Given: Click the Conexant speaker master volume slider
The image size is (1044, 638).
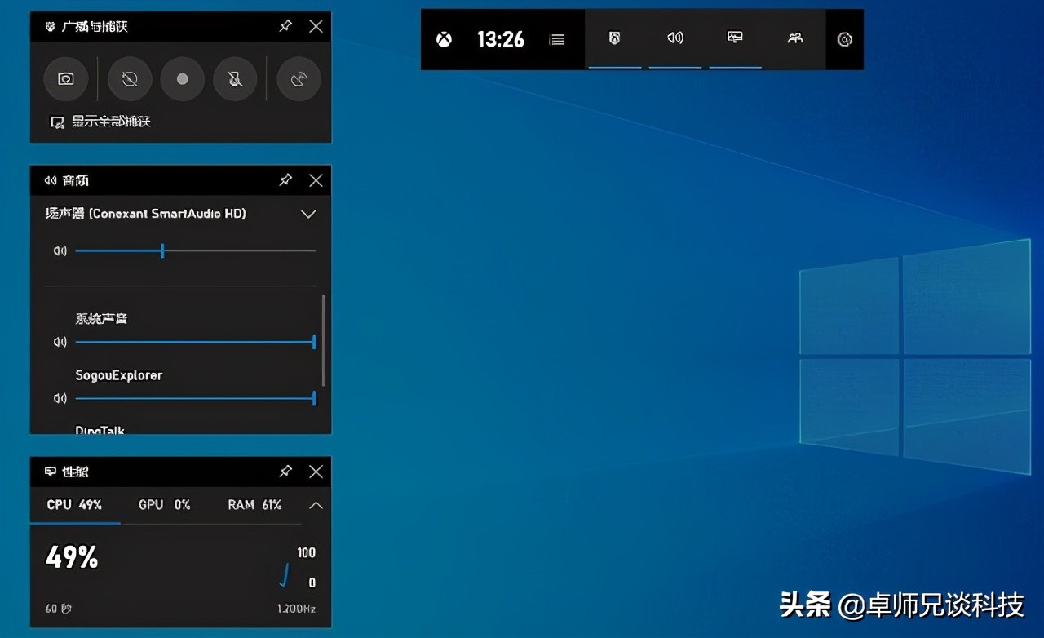Looking at the screenshot, I should (195, 251).
